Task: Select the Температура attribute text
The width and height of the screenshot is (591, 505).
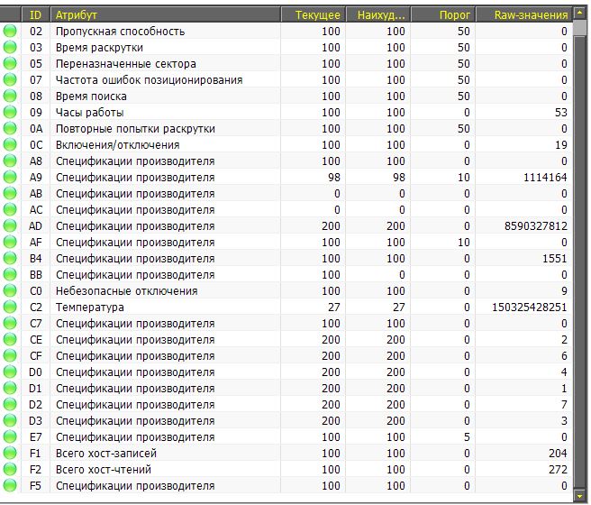Action: pyautogui.click(x=90, y=307)
